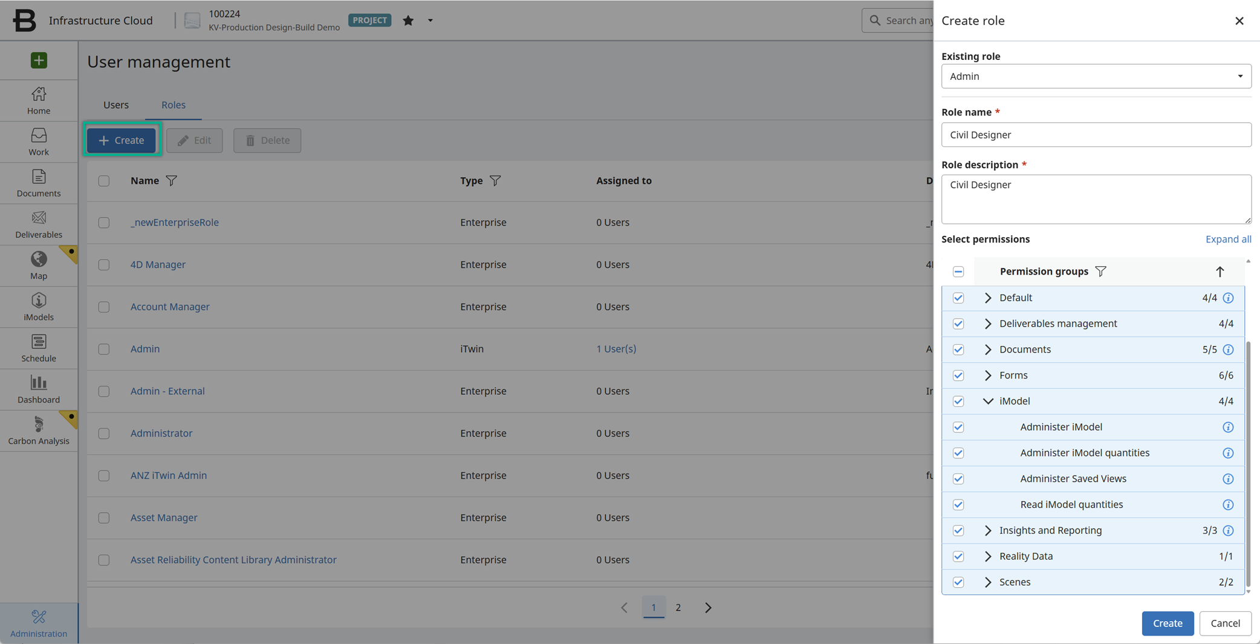Select the 4D Manager role checkbox
1260x644 pixels.
pos(104,265)
